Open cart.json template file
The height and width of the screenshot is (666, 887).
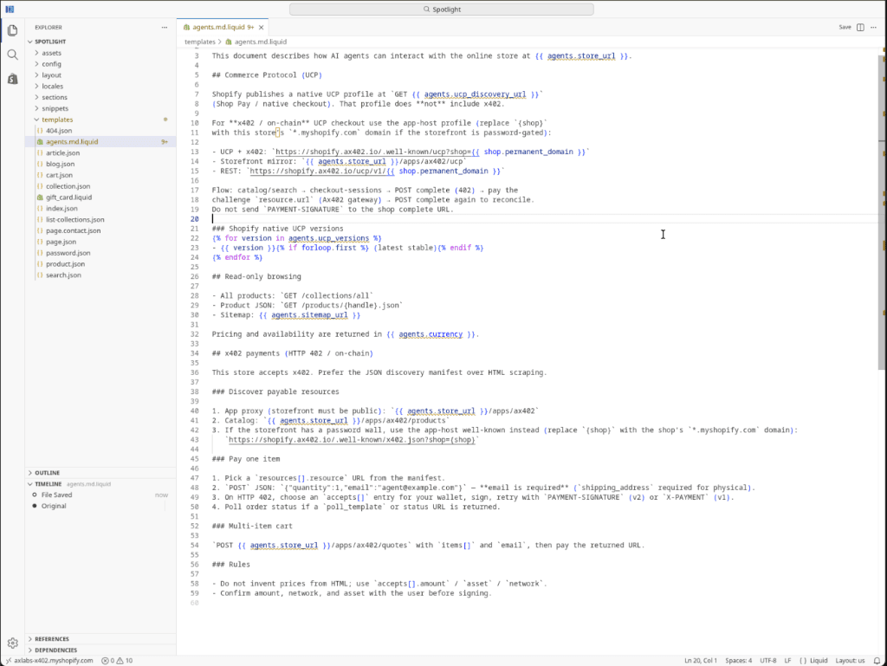click(x=59, y=175)
